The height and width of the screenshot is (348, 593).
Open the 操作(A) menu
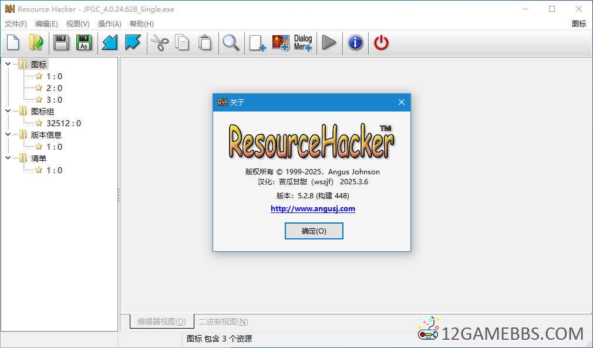pos(109,24)
